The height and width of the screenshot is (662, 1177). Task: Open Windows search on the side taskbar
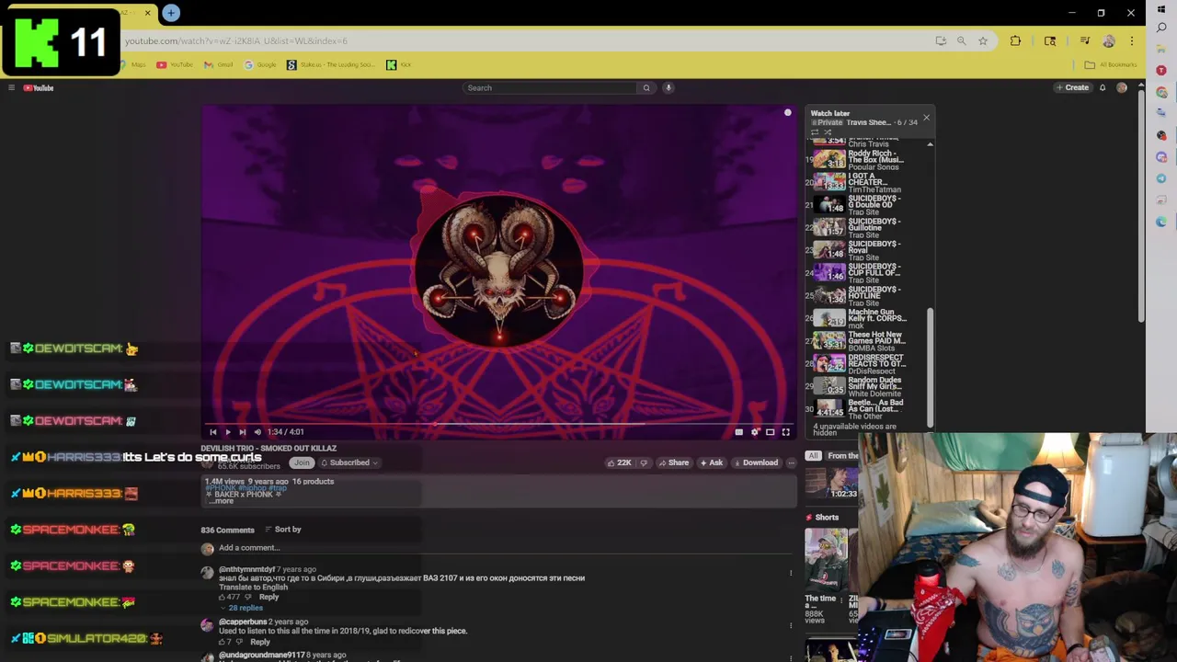(1161, 28)
